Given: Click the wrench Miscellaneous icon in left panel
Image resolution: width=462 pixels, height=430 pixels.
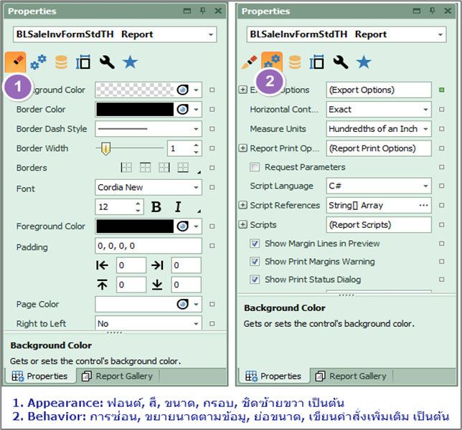Looking at the screenshot, I should 106,63.
